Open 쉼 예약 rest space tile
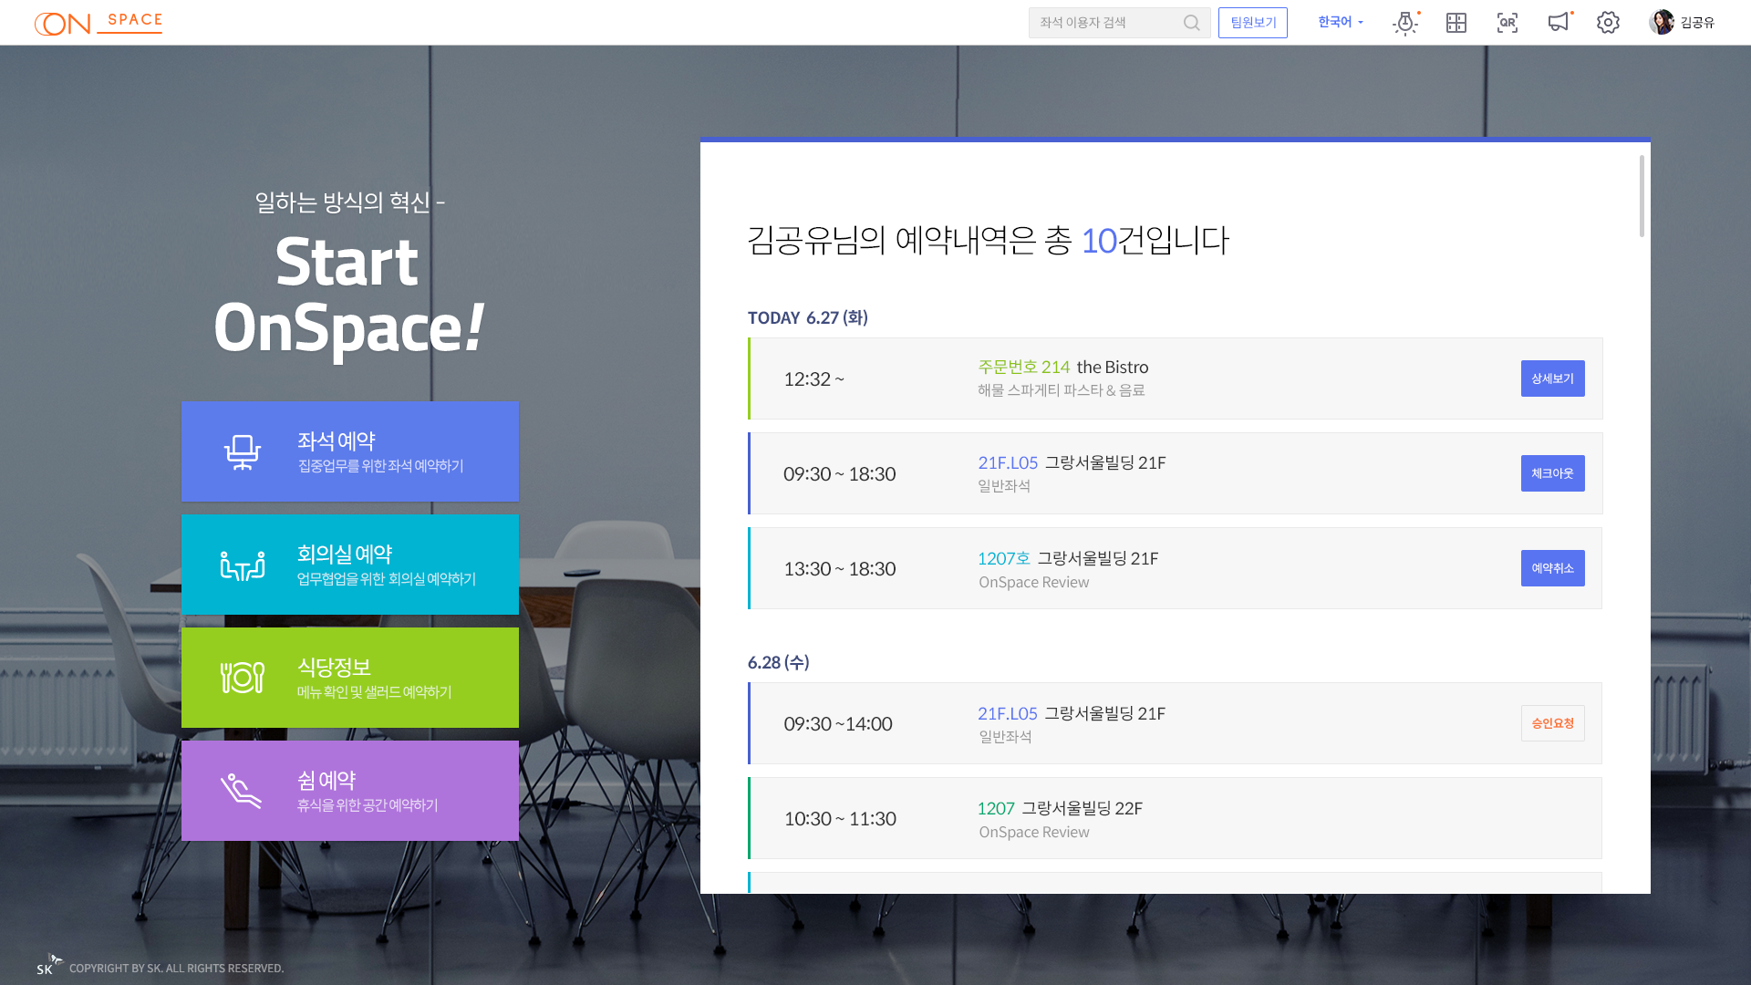The image size is (1751, 985). coord(350,791)
